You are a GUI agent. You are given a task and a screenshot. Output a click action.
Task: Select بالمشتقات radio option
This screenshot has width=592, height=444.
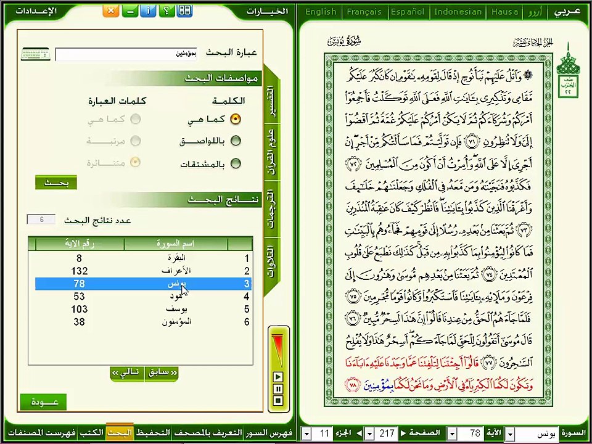(236, 163)
